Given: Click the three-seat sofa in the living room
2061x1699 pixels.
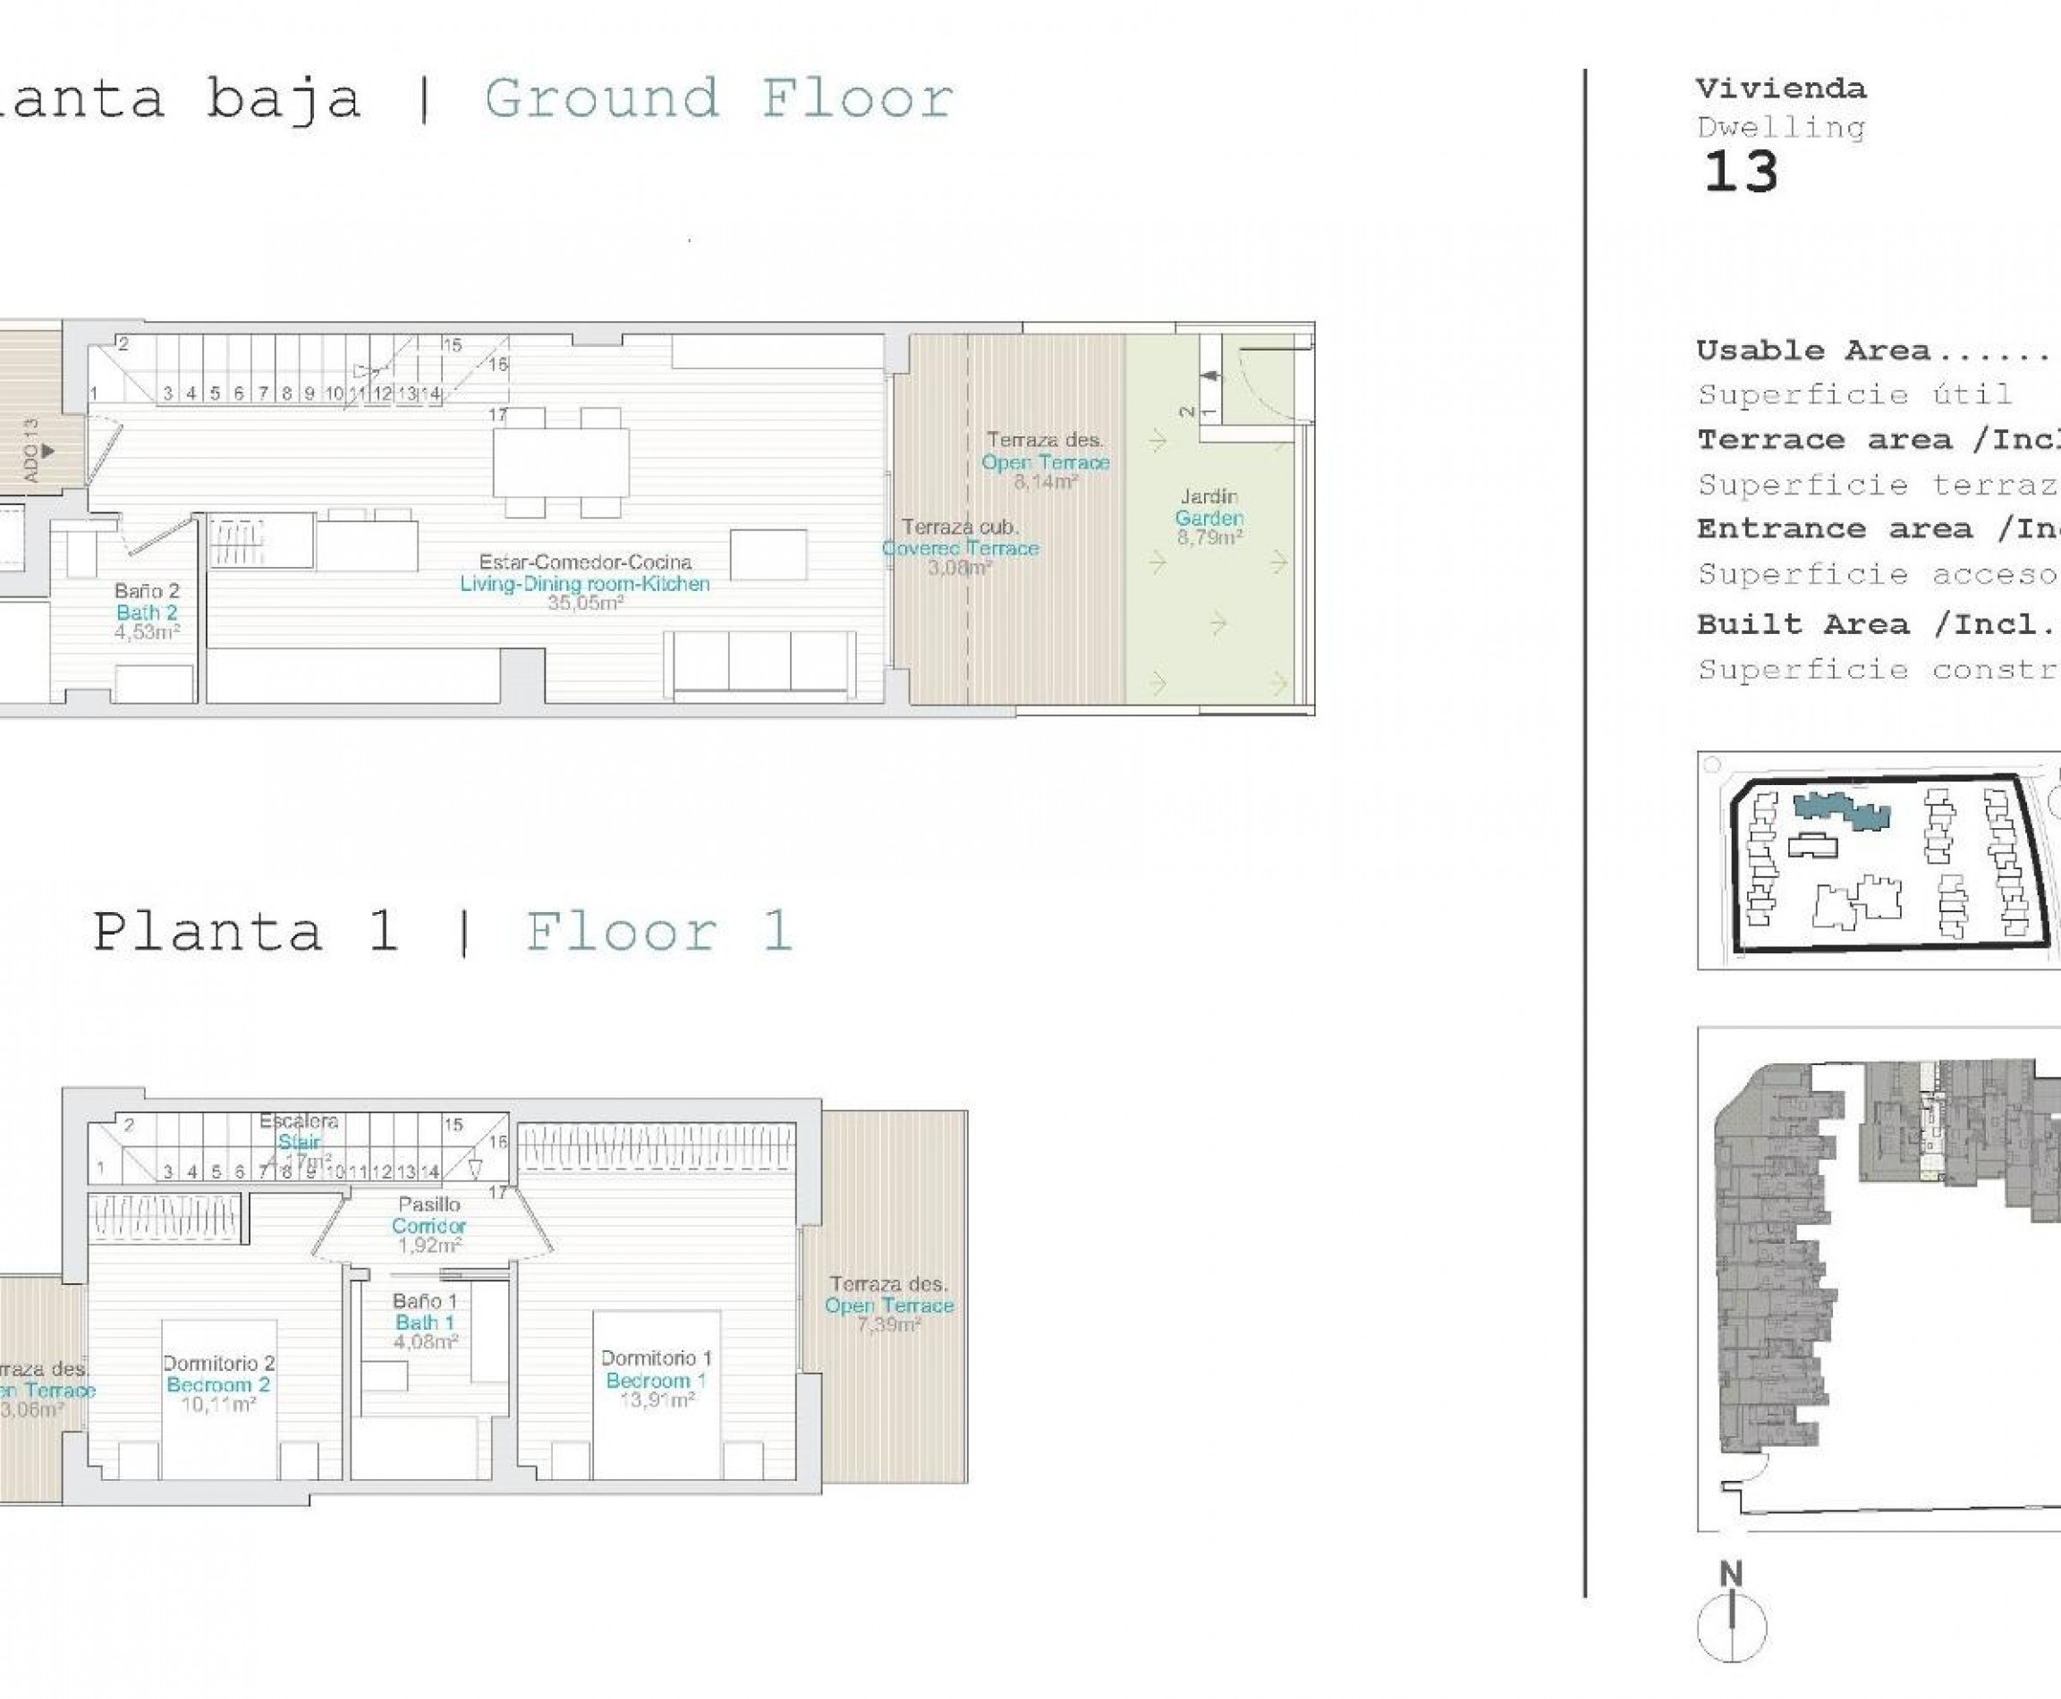Looking at the screenshot, I should click(x=760, y=665).
